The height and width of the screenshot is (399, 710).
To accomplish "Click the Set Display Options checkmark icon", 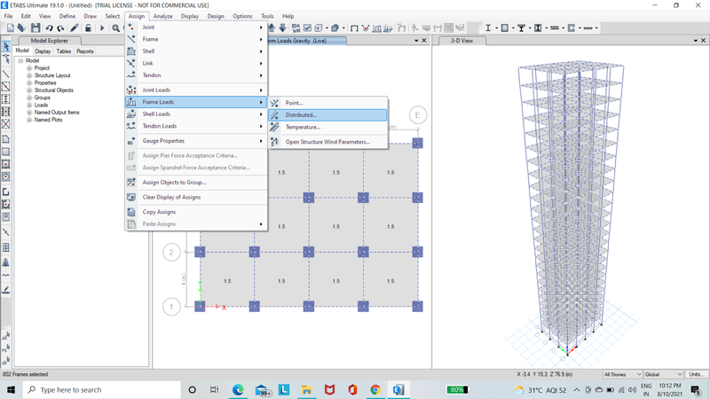I will coord(307,28).
